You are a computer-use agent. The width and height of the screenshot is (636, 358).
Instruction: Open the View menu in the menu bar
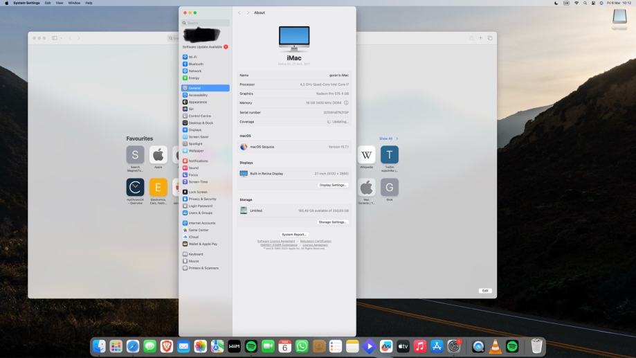(59, 3)
